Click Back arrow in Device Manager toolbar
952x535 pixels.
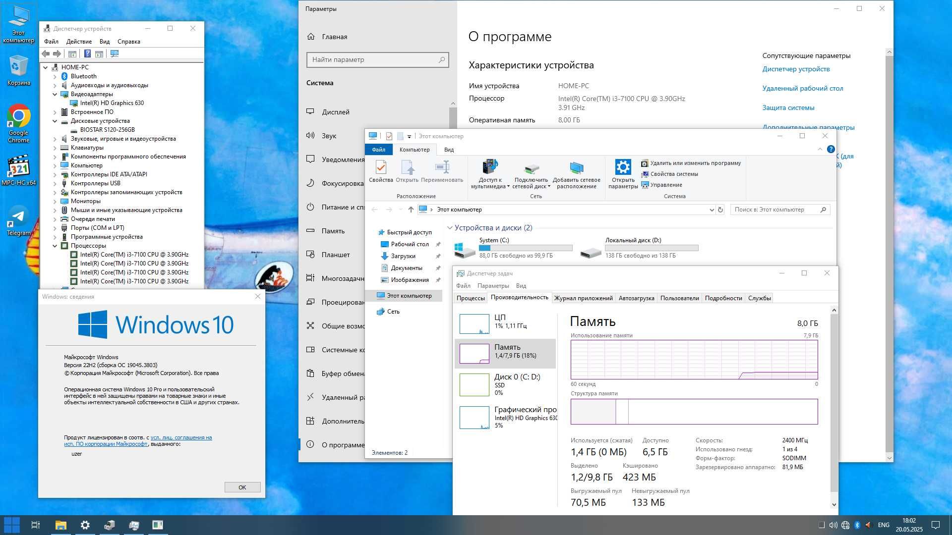coord(46,53)
